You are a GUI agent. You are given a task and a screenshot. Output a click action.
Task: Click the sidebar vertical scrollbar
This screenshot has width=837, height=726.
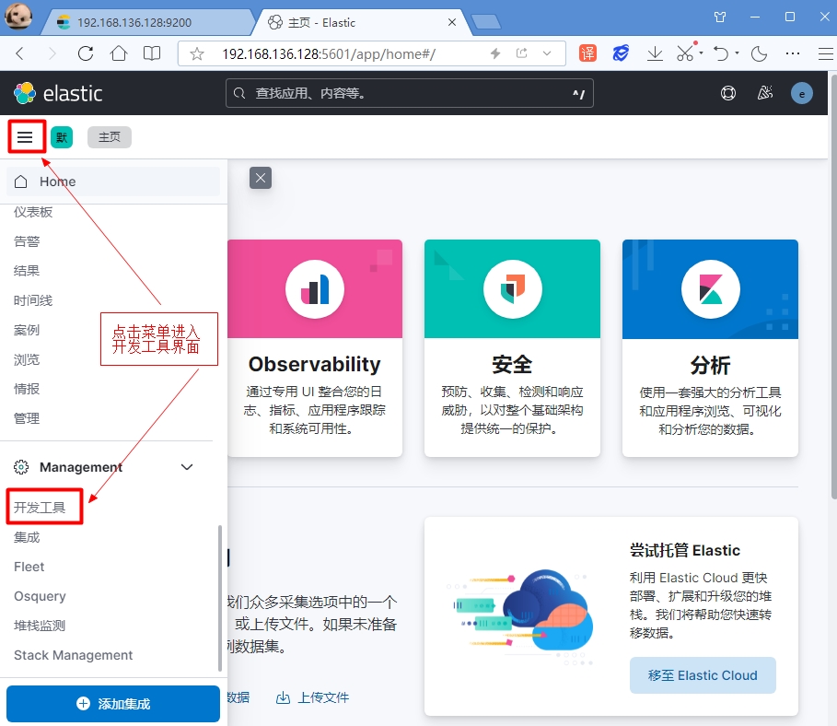pos(219,597)
